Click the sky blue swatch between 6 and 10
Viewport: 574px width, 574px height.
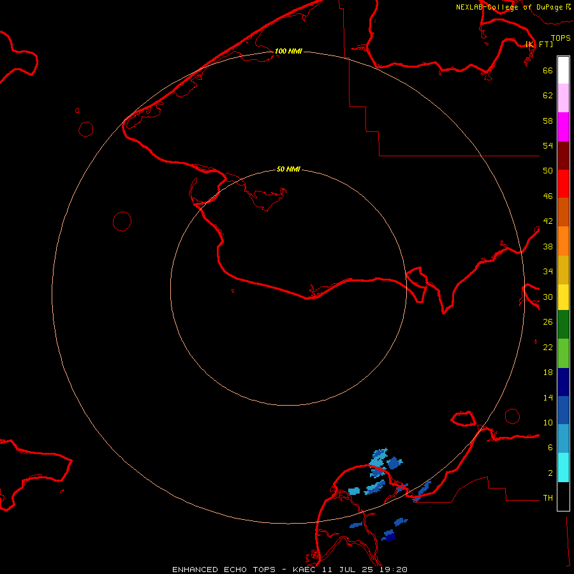click(x=563, y=438)
